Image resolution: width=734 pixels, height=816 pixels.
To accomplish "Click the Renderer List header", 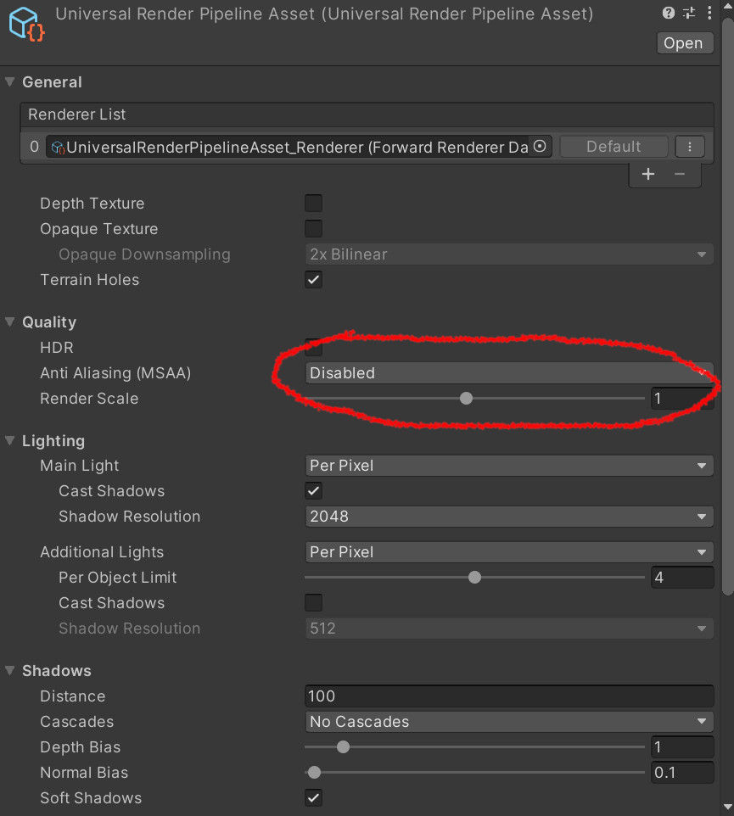I will pyautogui.click(x=367, y=115).
